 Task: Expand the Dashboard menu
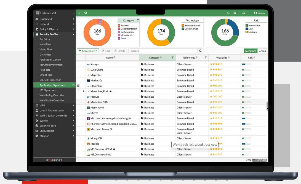pos(55,19)
